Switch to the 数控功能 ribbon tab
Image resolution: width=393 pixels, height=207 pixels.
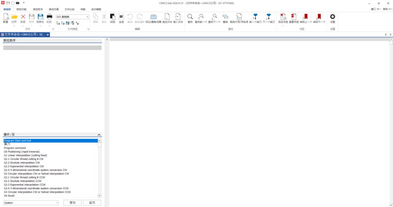[22, 9]
